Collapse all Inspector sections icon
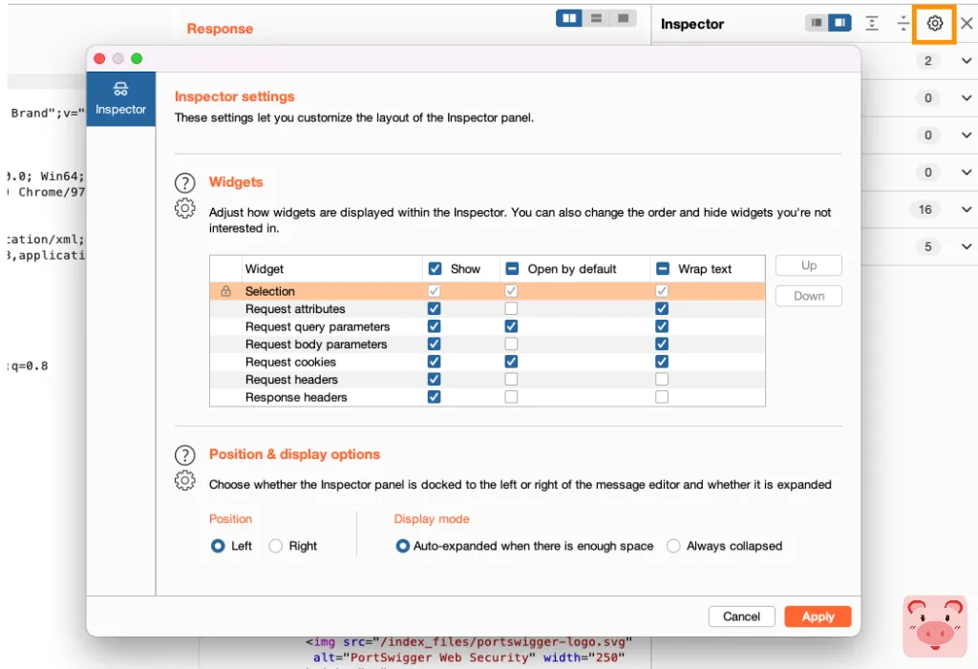978x669 pixels. 904,24
